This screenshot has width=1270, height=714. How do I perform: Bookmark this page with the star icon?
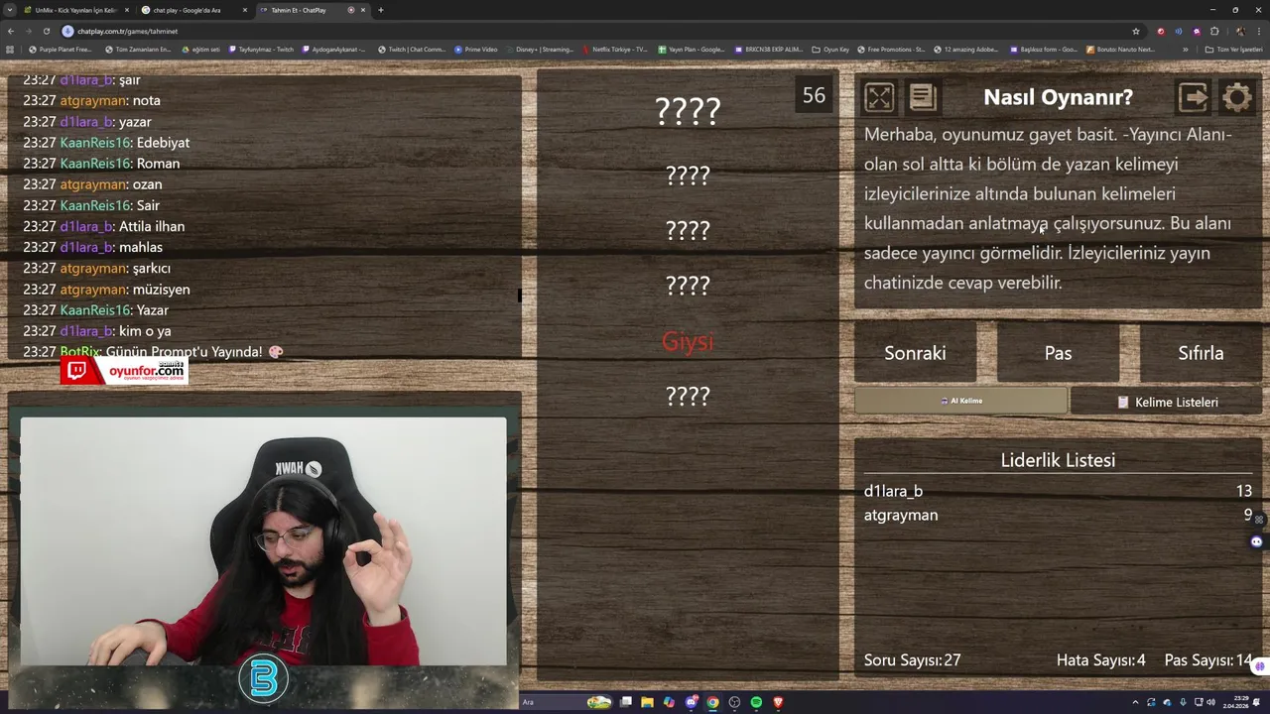tap(1136, 31)
